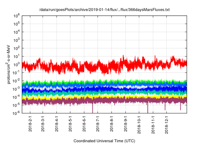Screen dimensions: 206x144
Task: Click the maroon flux data band
Action: click(97, 101)
